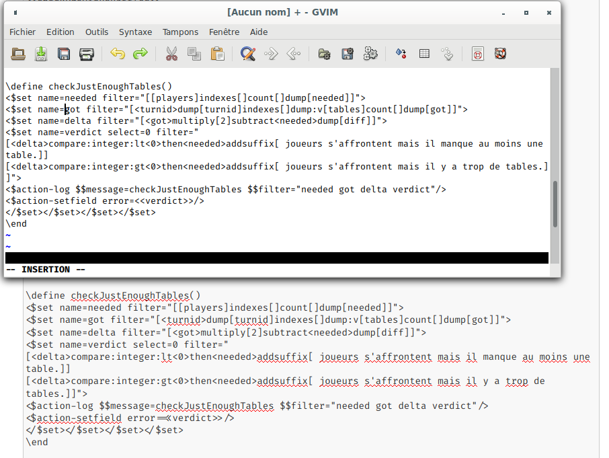
Task: Click the GVIM vertical scrollbar thumb
Action: point(555,204)
